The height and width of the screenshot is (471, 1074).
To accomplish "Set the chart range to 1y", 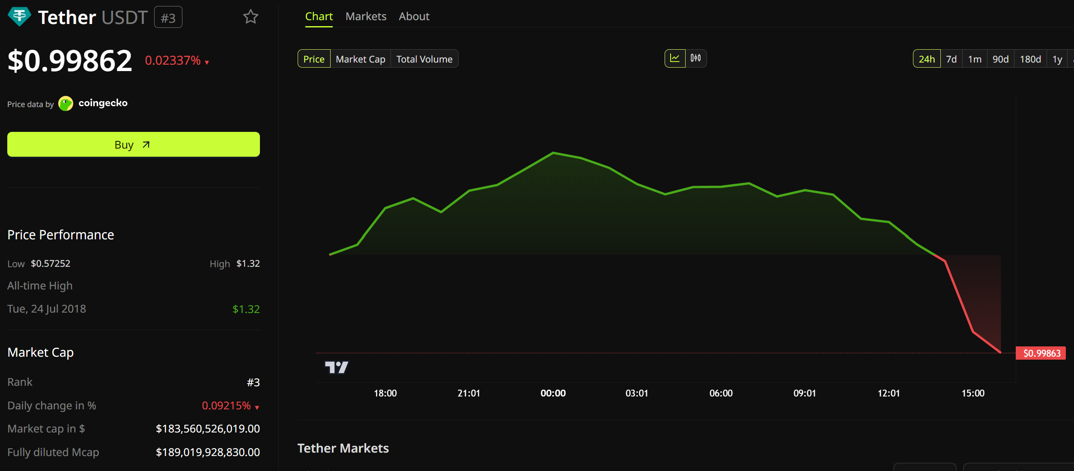I will 1057,59.
